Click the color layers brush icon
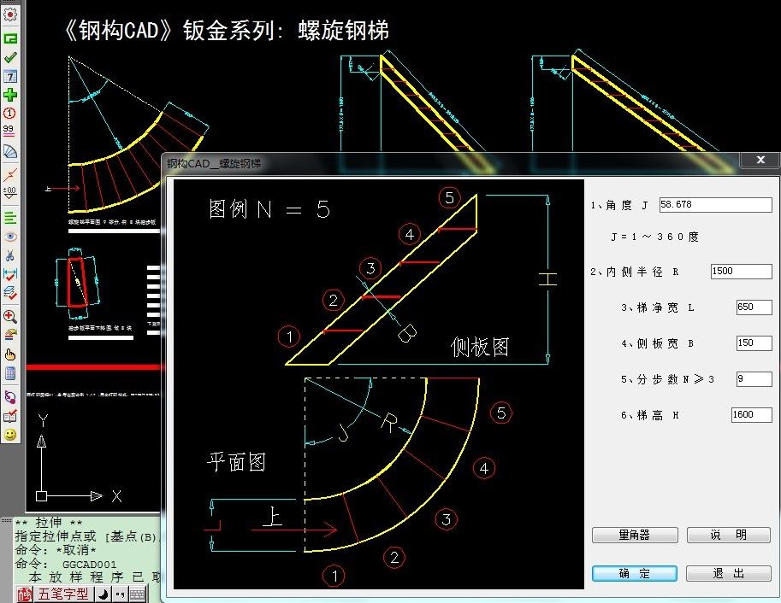This screenshot has width=781, height=603. click(10, 335)
